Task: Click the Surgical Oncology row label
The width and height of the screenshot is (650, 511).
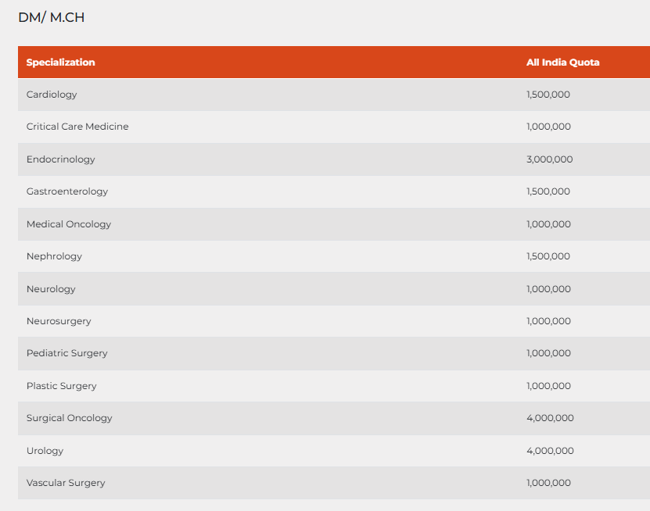Action: 69,418
